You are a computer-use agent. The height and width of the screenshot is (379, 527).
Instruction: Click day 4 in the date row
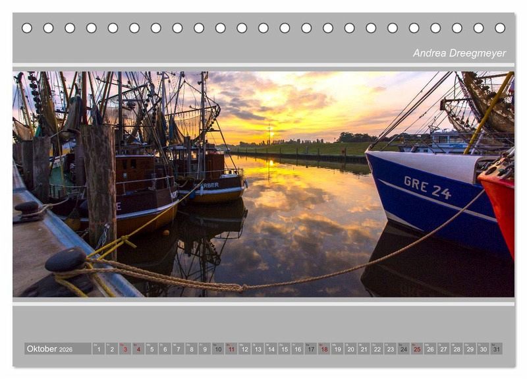click(138, 349)
